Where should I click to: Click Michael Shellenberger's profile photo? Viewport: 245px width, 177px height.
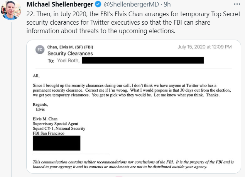coord(12,12)
